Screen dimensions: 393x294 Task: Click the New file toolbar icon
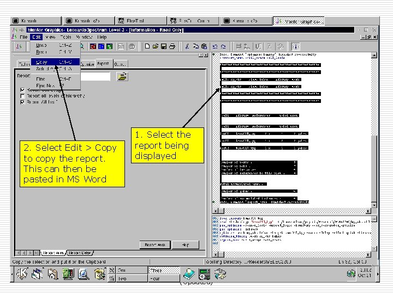coord(147,46)
